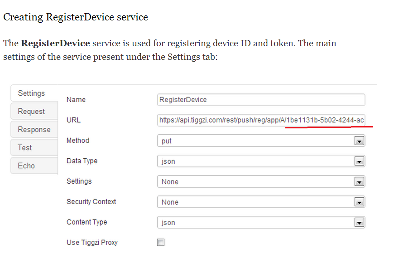Select the Test tab
Viewport: 408px width, 269px height.
25,148
